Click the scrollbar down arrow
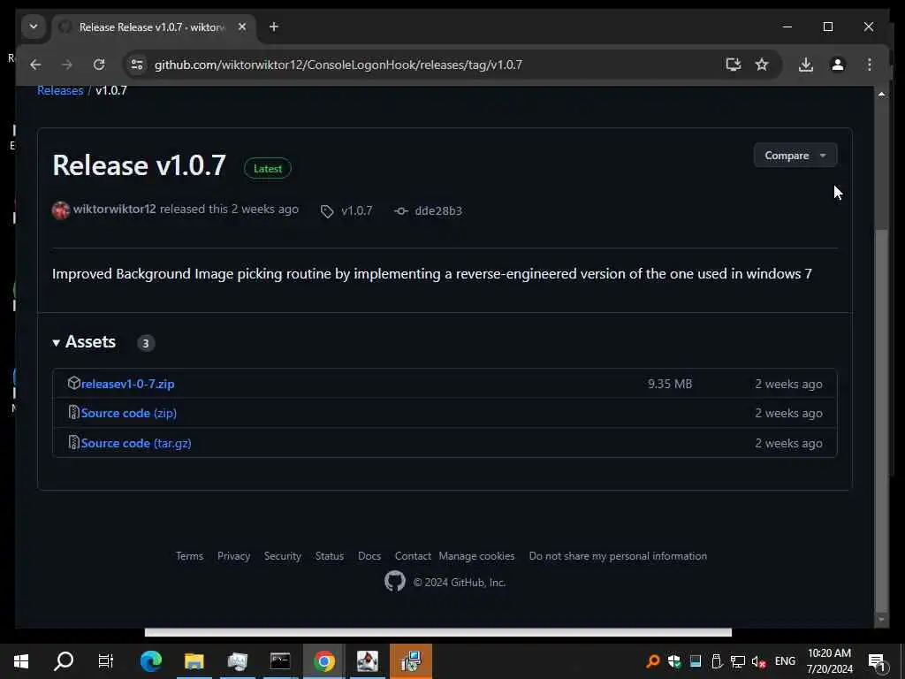The height and width of the screenshot is (679, 905). click(x=881, y=619)
